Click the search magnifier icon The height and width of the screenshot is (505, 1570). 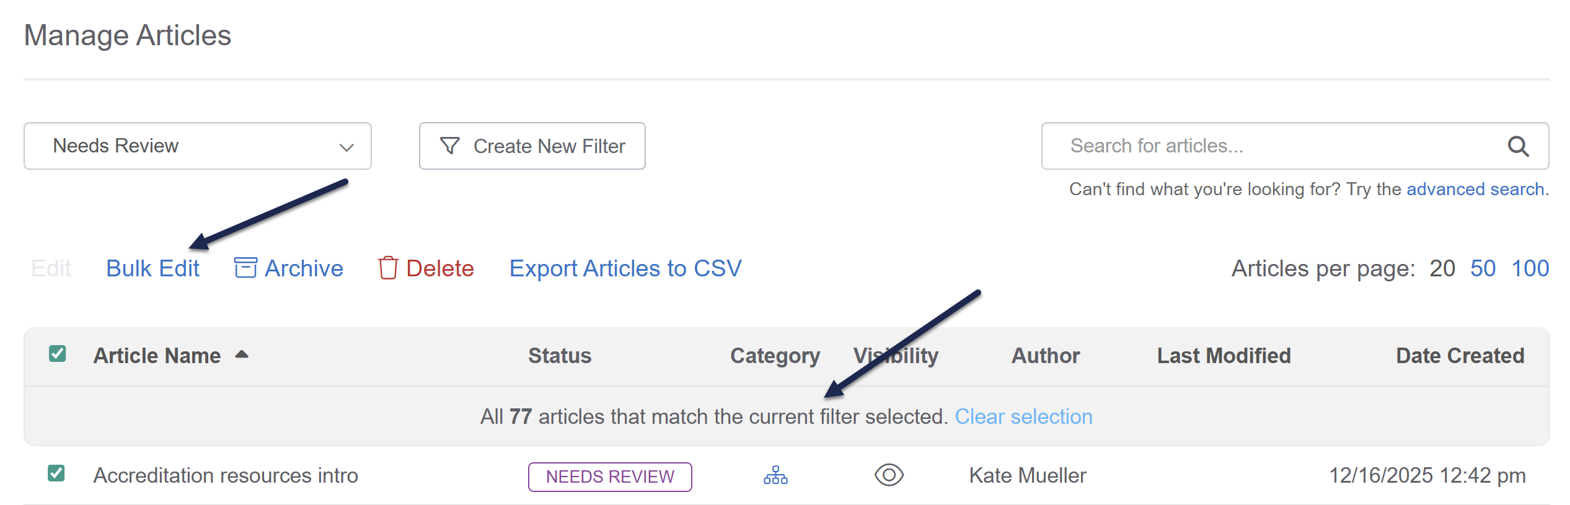coord(1518,146)
